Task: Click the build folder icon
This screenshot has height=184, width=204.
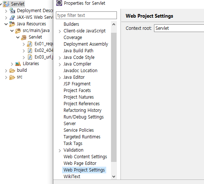Action: (x=12, y=70)
